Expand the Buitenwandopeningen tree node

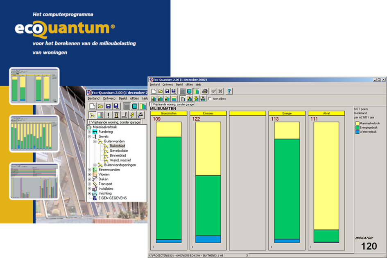tap(95, 165)
